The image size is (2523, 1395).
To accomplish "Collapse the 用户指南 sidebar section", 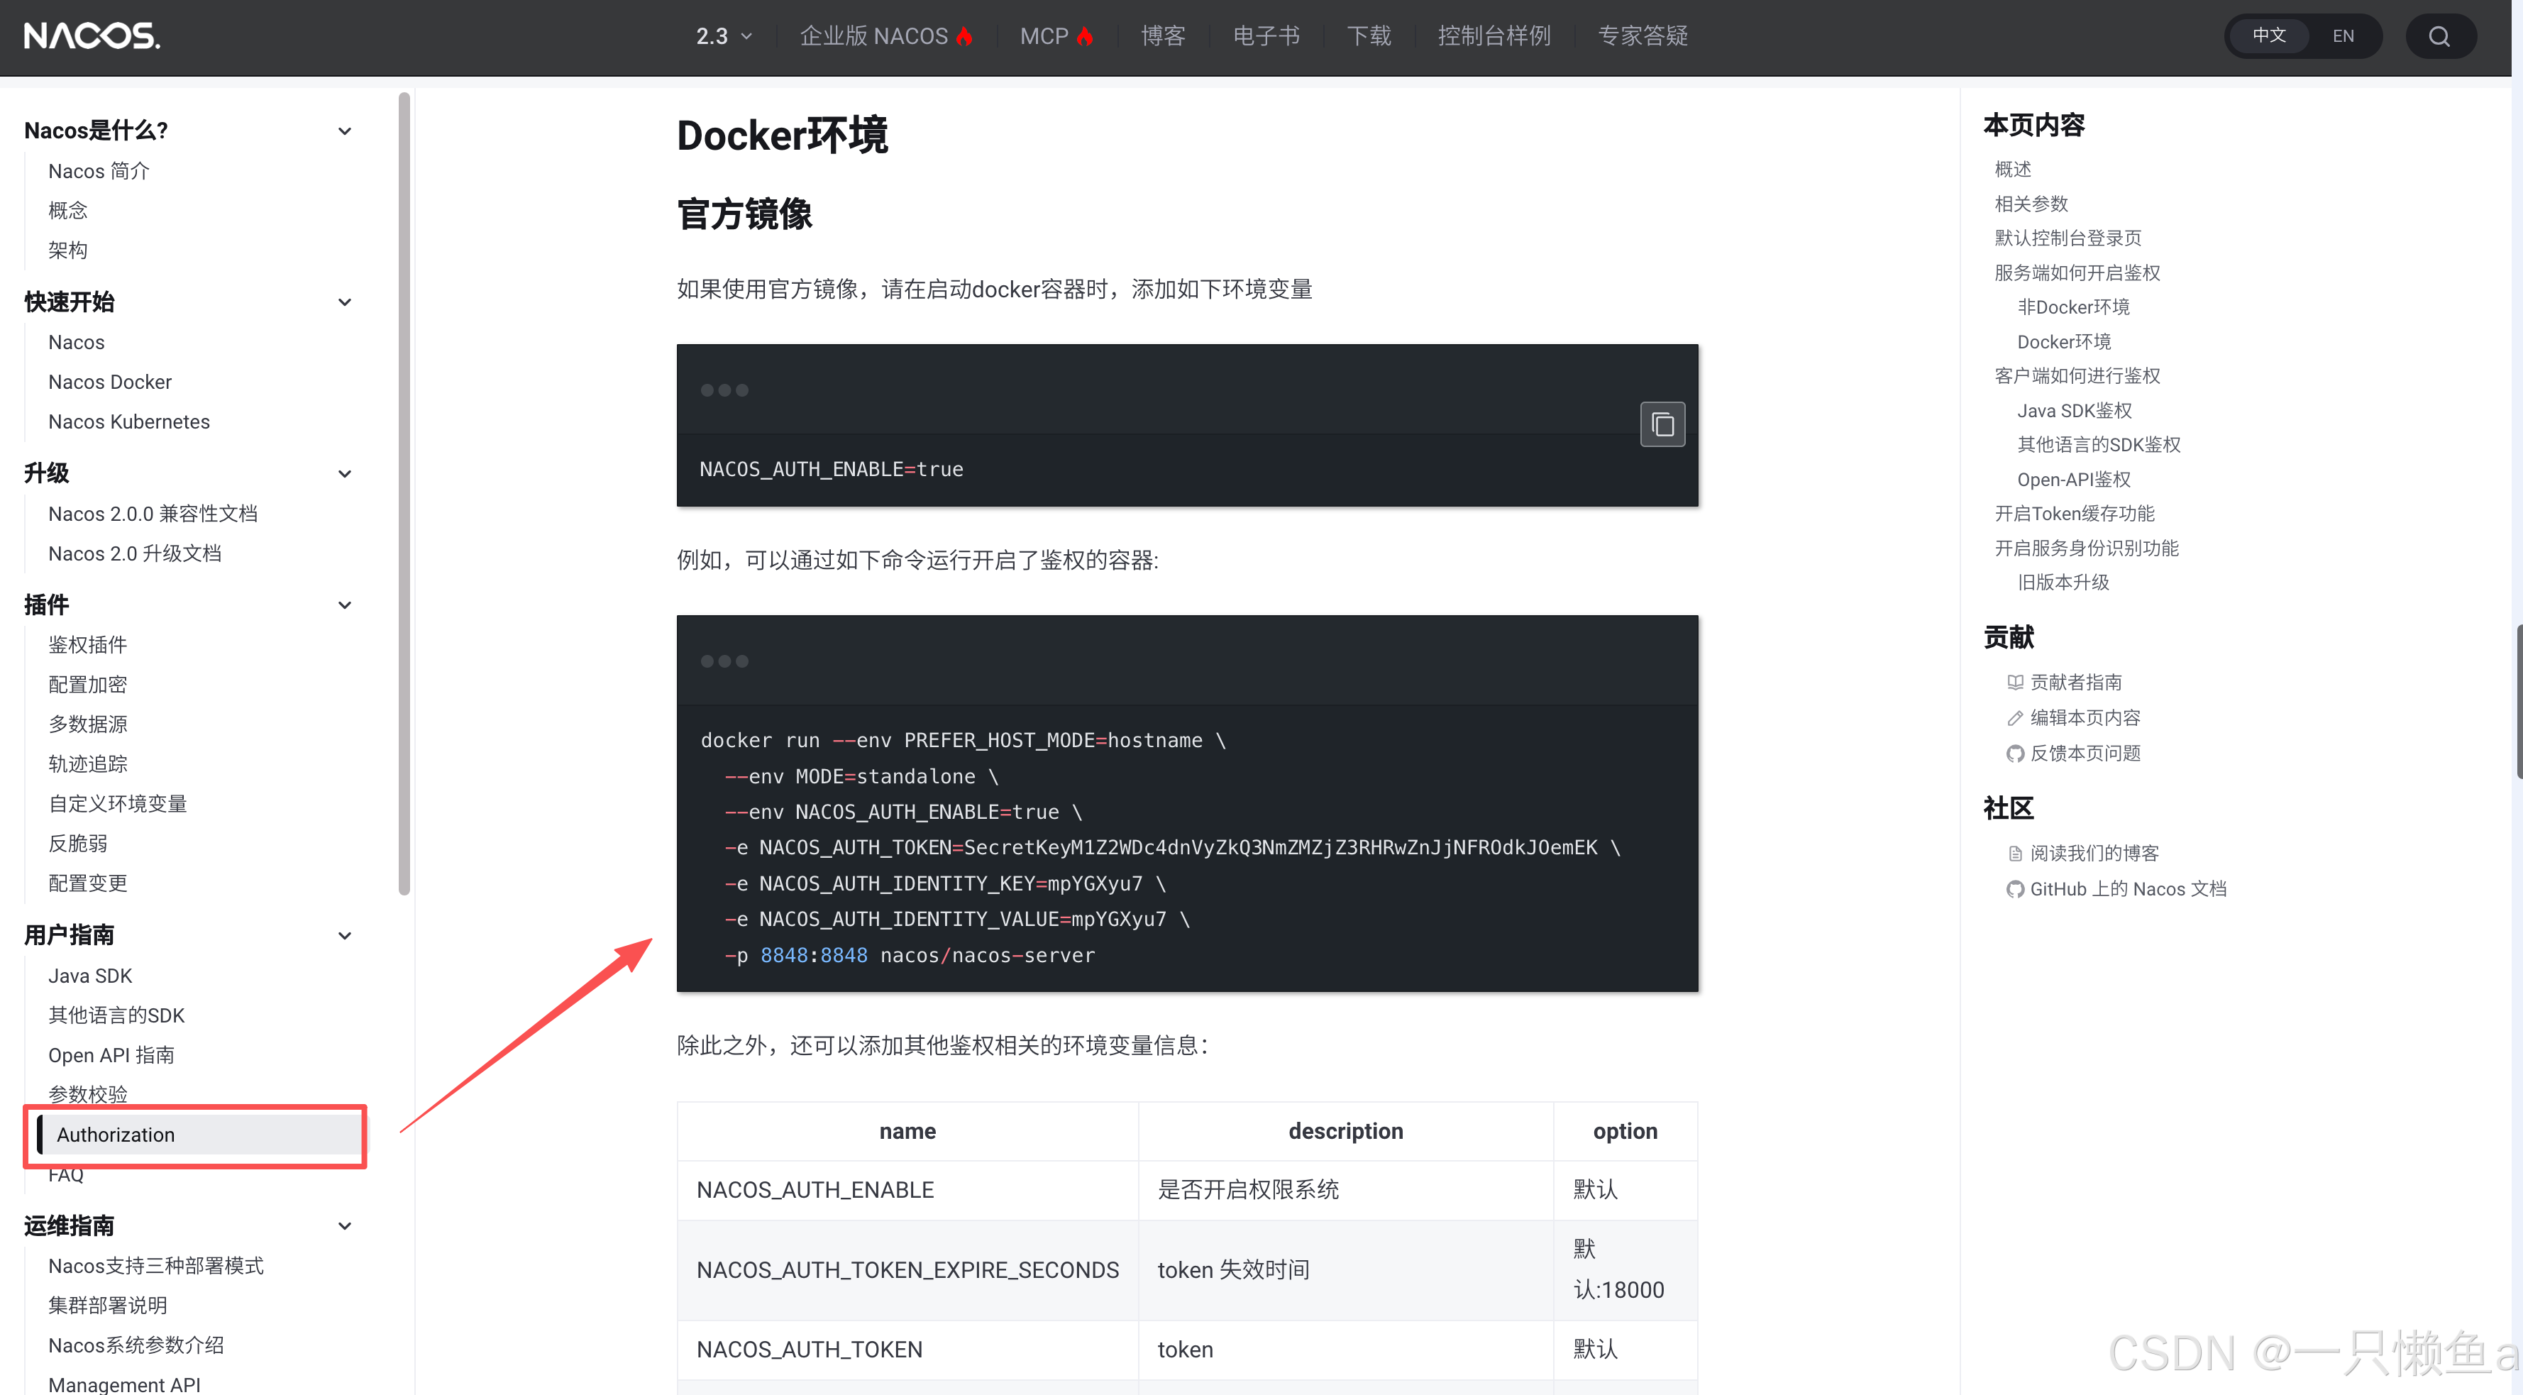I will click(345, 935).
